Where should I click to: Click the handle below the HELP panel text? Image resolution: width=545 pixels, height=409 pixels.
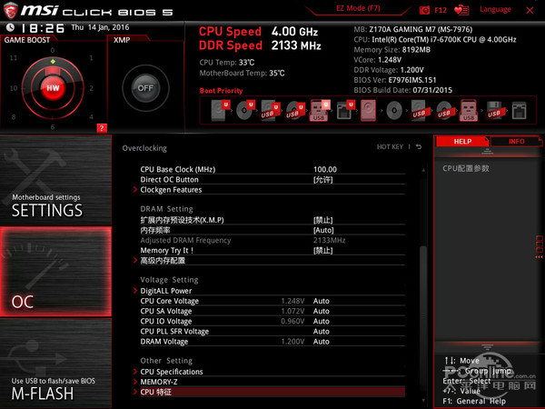[487, 347]
